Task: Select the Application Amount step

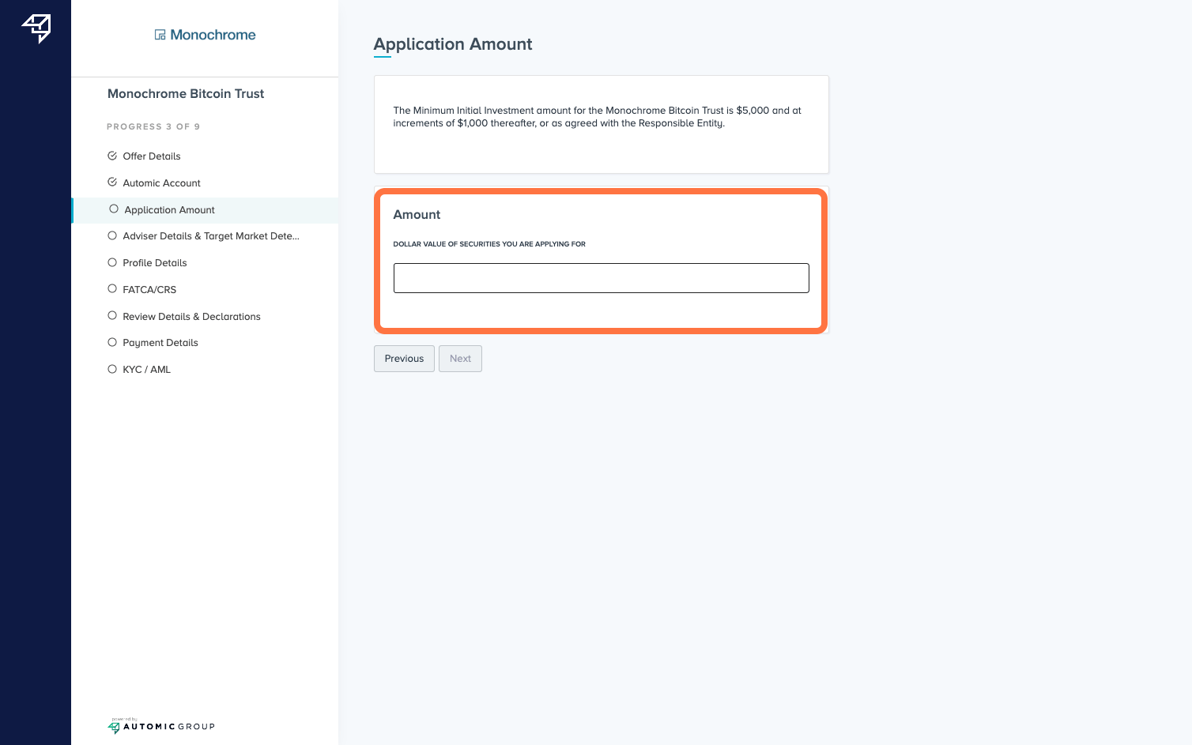Action: [205, 210]
